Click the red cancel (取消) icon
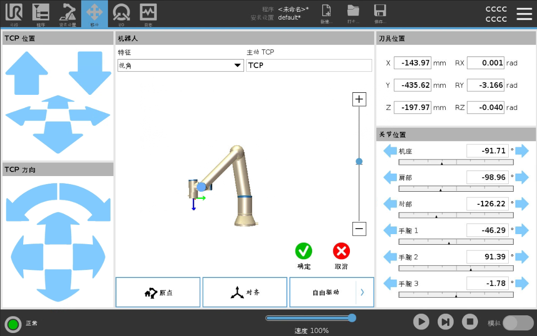This screenshot has height=336, width=537. (341, 251)
